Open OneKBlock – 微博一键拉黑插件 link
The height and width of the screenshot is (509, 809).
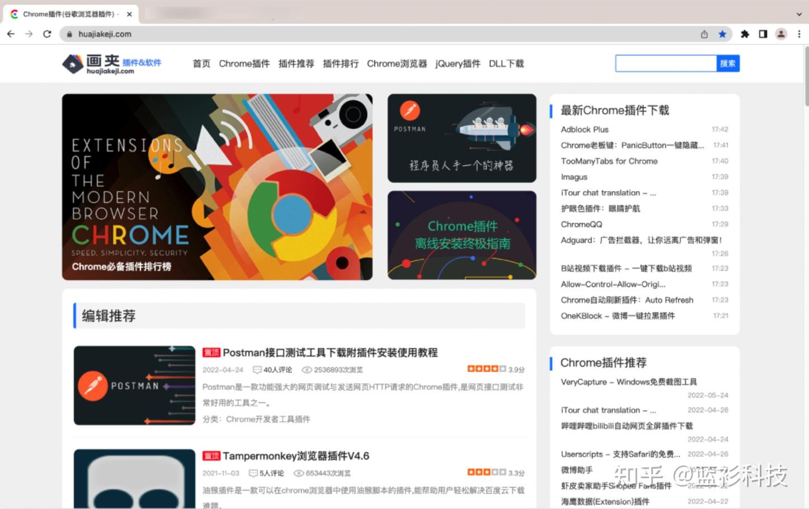tap(618, 315)
